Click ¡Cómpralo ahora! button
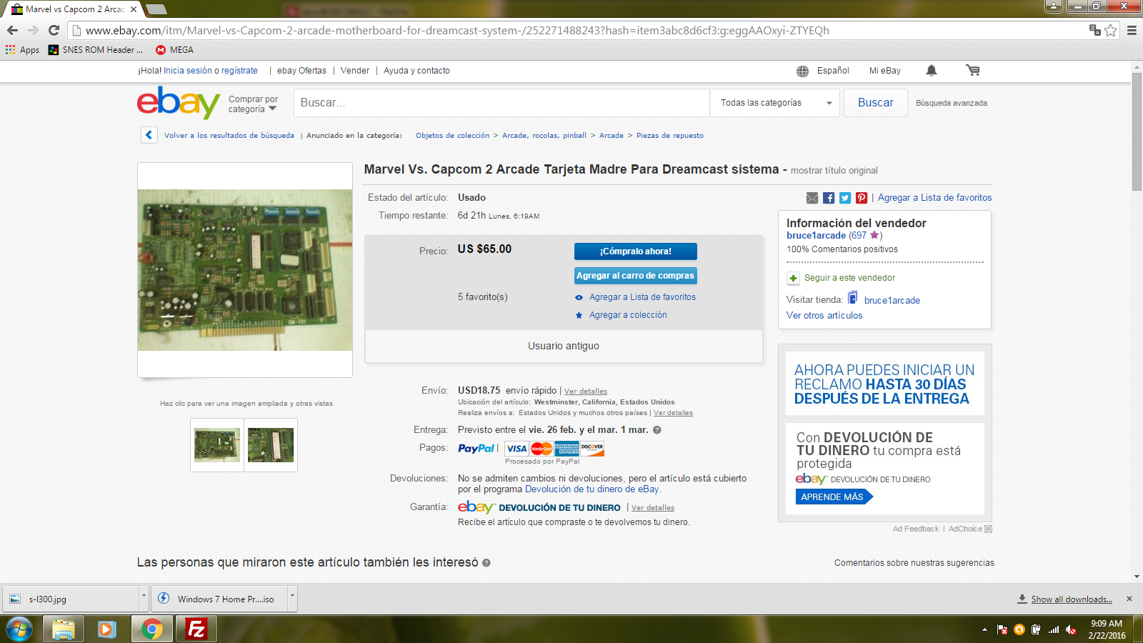 (636, 251)
